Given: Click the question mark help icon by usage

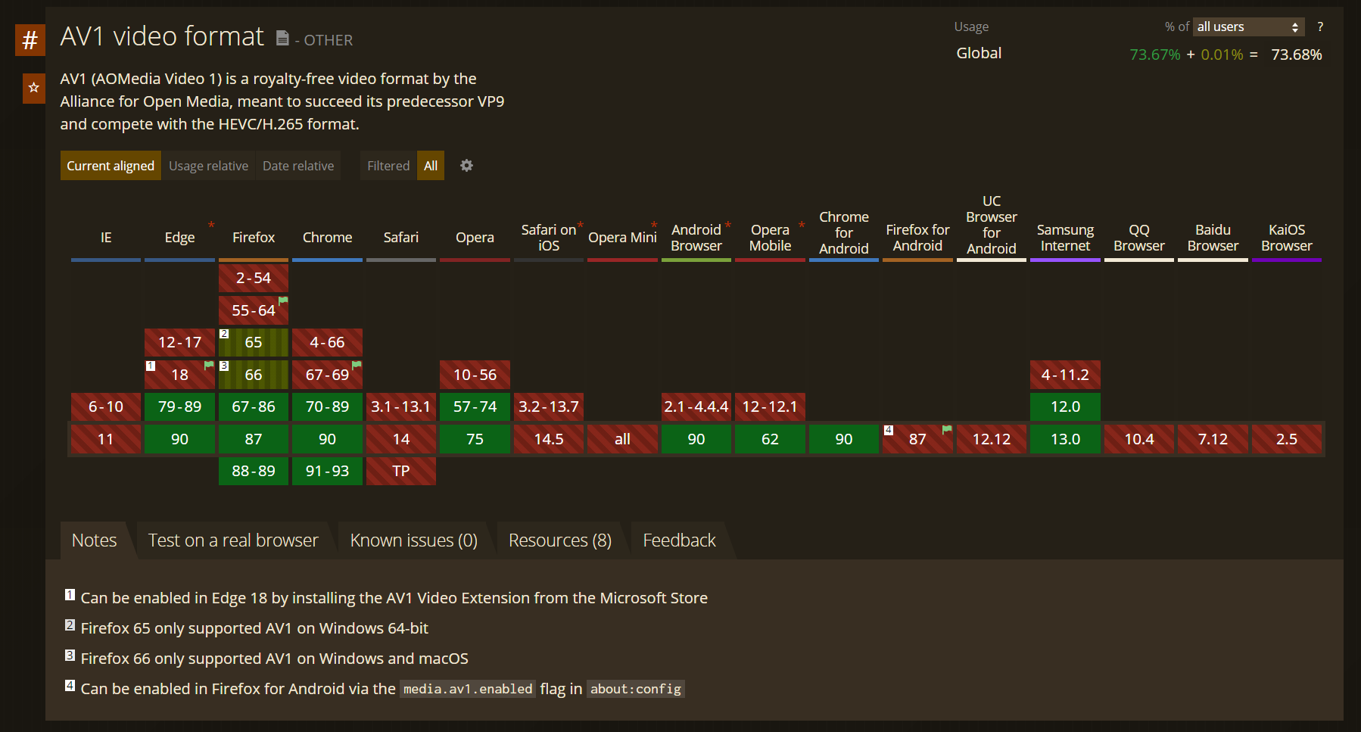Looking at the screenshot, I should point(1320,26).
